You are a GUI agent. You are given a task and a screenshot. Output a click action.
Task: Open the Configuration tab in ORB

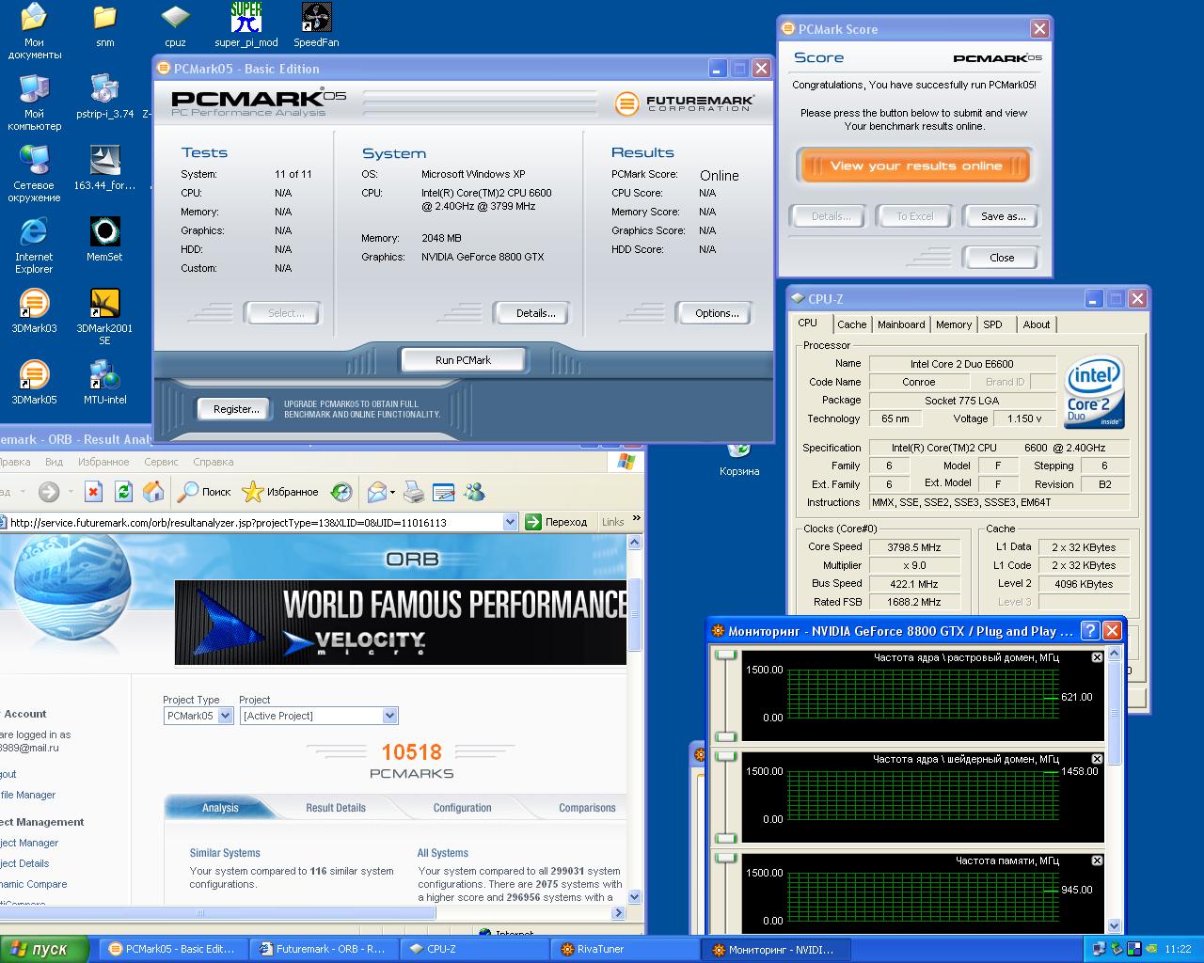(x=462, y=808)
